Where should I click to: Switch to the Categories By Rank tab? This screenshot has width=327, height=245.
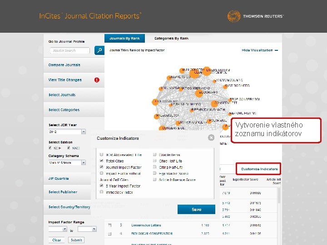171,38
